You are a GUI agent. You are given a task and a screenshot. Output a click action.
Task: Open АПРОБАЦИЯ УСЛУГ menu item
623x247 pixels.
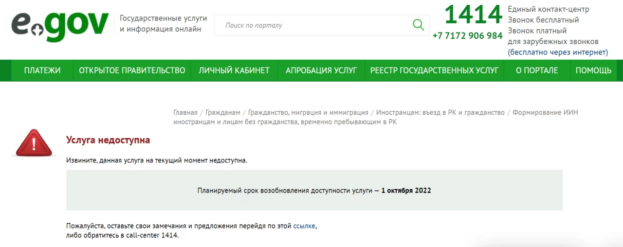[x=321, y=71]
